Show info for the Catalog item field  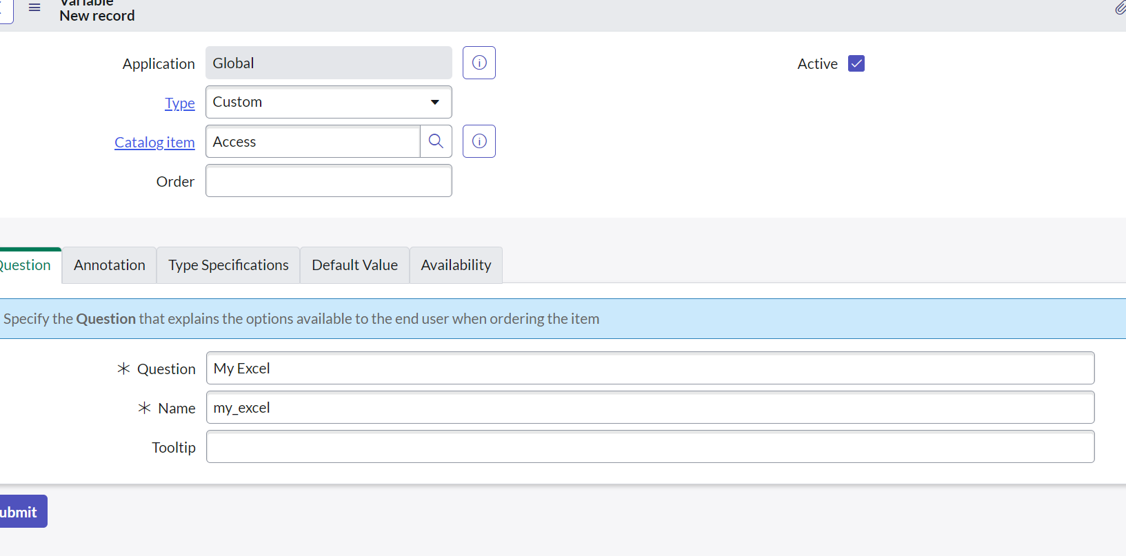(x=479, y=141)
